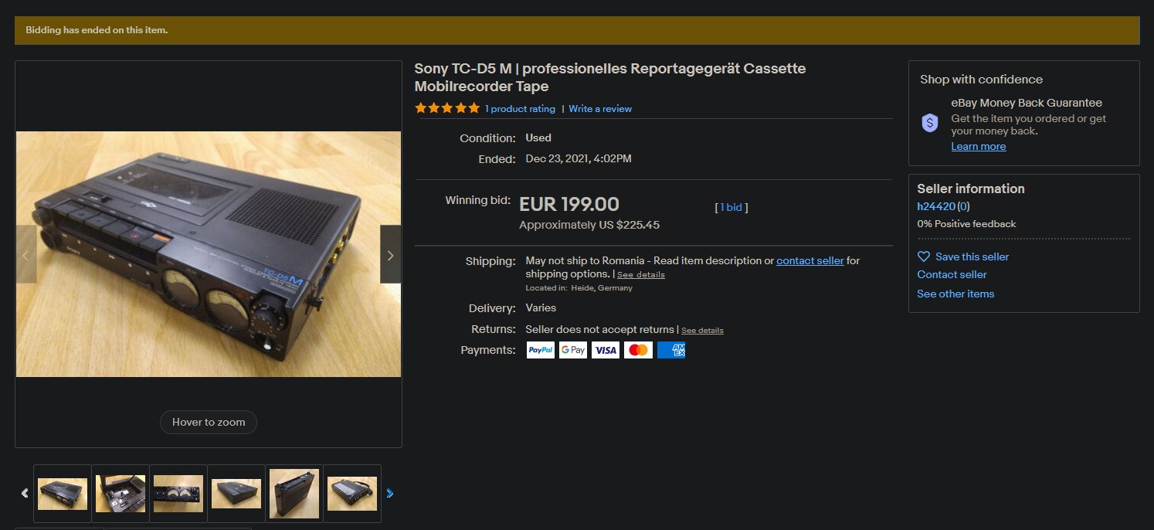The image size is (1154, 530).
Task: Open the See other items link
Action: pos(955,294)
